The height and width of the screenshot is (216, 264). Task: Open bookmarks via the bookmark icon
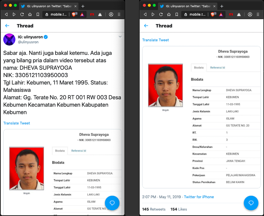[x=37, y=14]
